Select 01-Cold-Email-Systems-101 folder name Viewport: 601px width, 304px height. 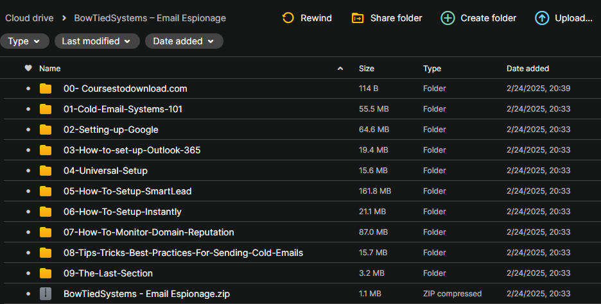(x=123, y=109)
